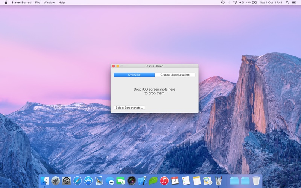The image size is (301, 188).
Task: Launch Xcode from the dock
Action: coord(143,181)
